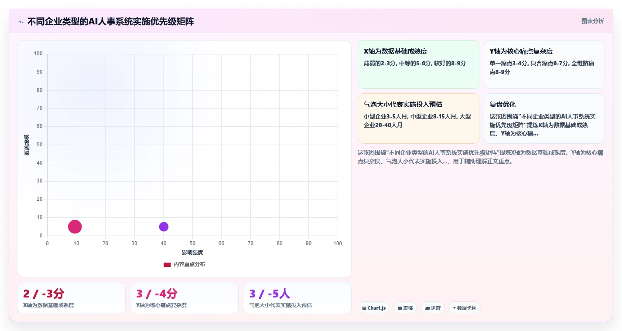Screen dimensions: 622x331
Task: Click the 100 tick label on the y-axis
Action: point(38,54)
